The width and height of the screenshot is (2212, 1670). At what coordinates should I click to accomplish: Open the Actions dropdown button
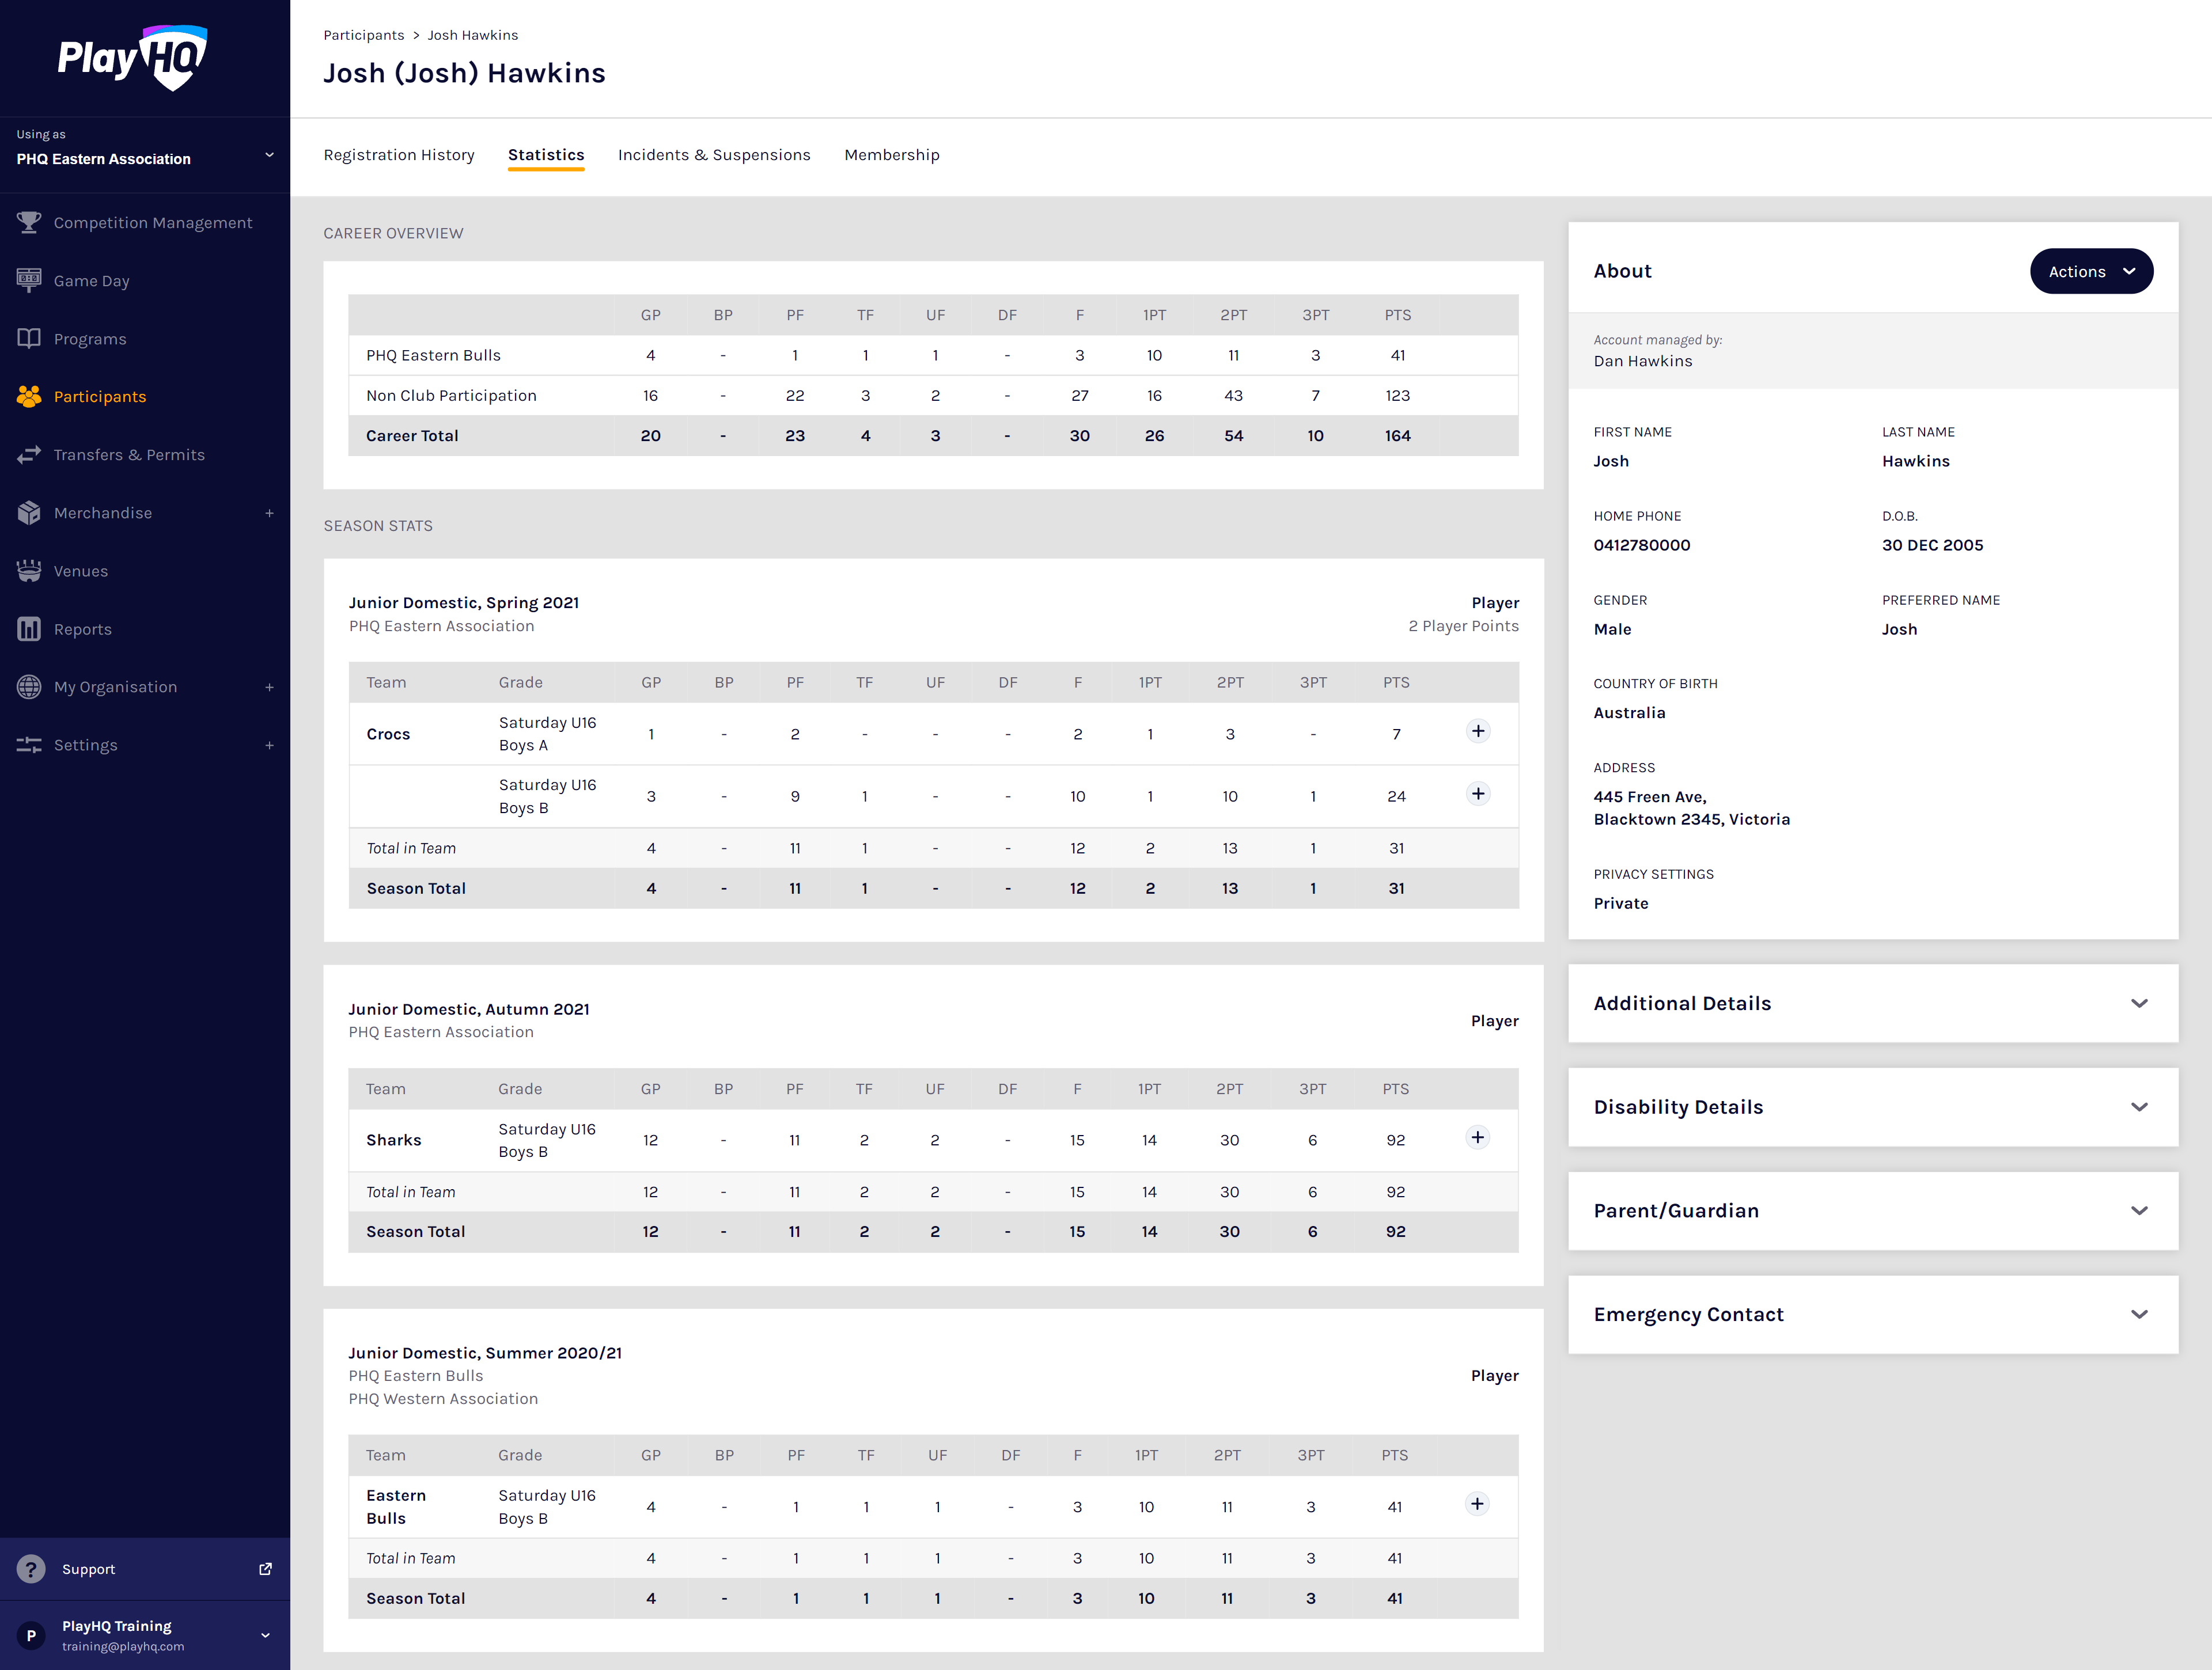coord(2091,272)
